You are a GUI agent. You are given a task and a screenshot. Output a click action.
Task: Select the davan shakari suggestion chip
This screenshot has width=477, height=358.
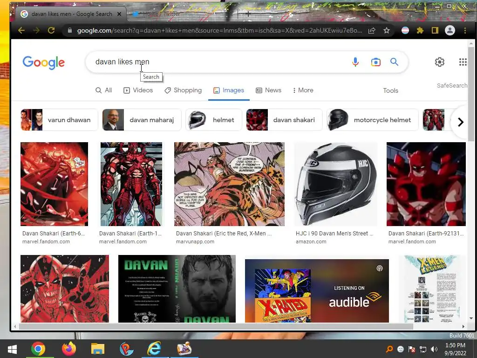click(284, 120)
